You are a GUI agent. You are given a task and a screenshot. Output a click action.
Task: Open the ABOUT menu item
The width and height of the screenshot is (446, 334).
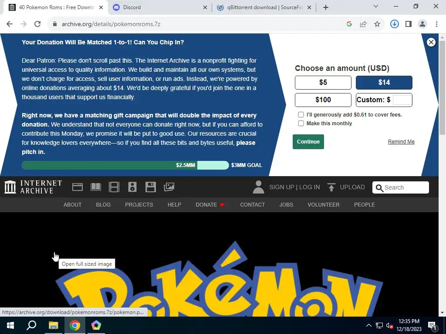point(73,205)
